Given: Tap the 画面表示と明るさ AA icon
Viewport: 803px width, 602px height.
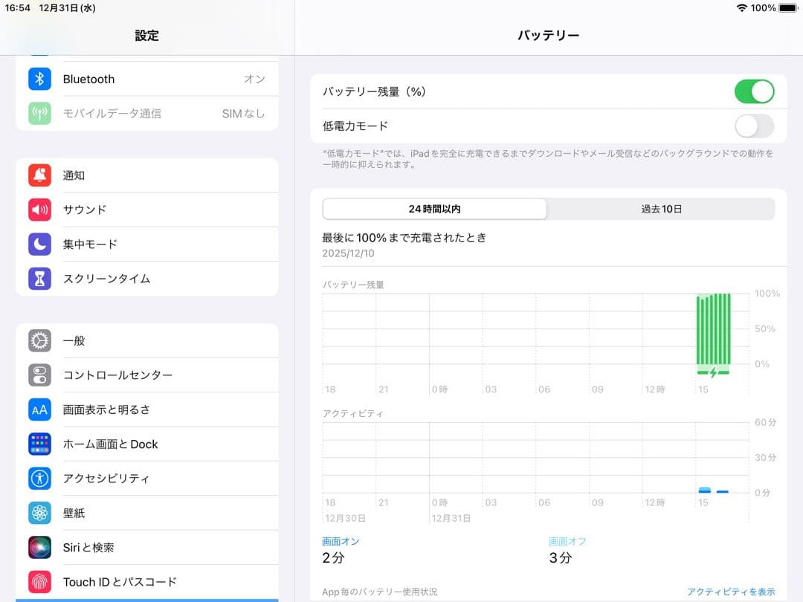Looking at the screenshot, I should point(39,410).
